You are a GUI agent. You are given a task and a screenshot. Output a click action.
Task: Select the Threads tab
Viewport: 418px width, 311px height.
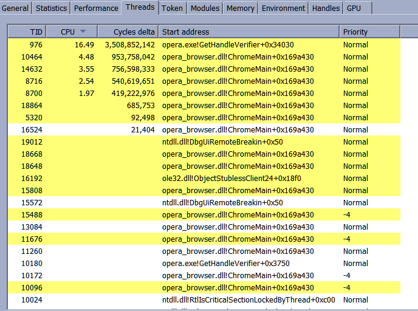click(140, 7)
